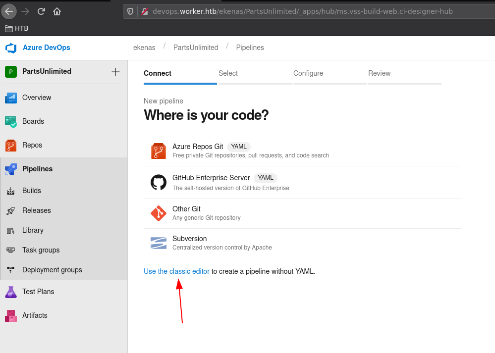495x353 pixels.
Task: Click the browser back arrow button
Action: click(9, 12)
